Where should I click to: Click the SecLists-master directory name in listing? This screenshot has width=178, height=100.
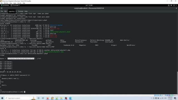point(56,25)
